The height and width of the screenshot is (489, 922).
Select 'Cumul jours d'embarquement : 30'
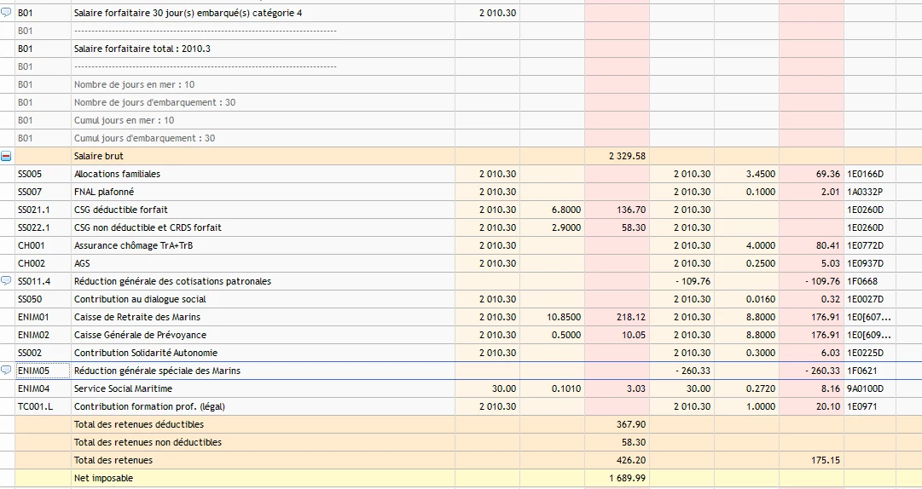point(145,138)
